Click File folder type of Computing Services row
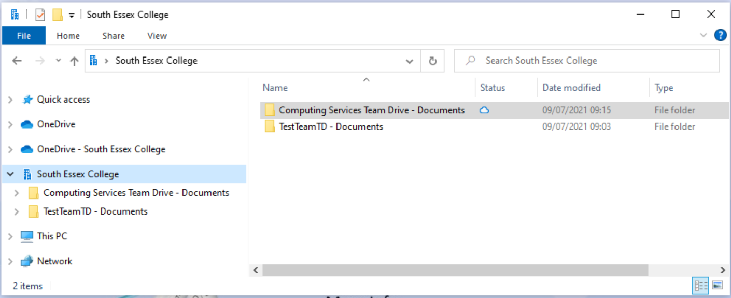This screenshot has width=731, height=298. [x=674, y=110]
